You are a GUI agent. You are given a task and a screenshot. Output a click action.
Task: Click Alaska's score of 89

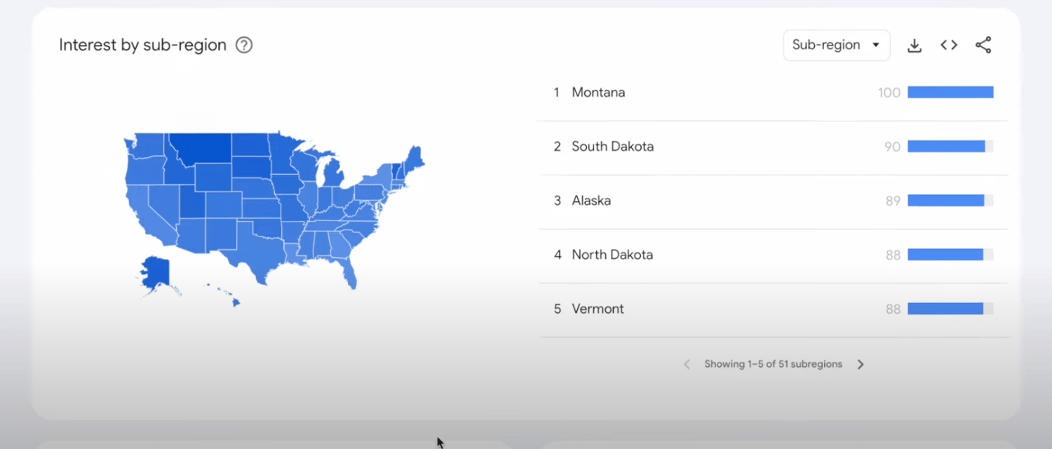892,201
